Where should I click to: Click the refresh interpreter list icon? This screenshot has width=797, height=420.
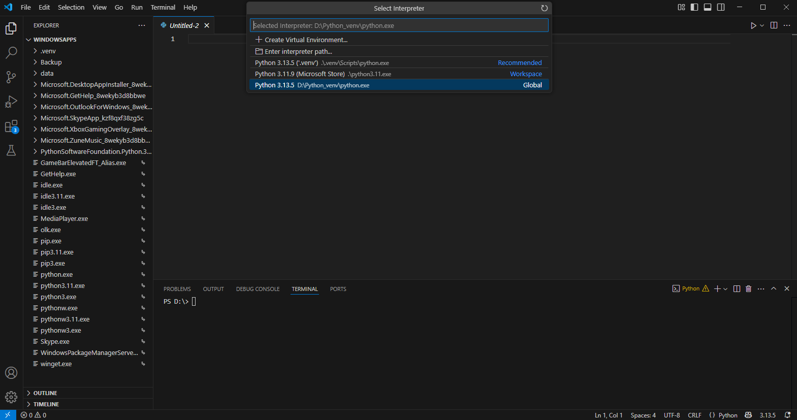pos(544,8)
